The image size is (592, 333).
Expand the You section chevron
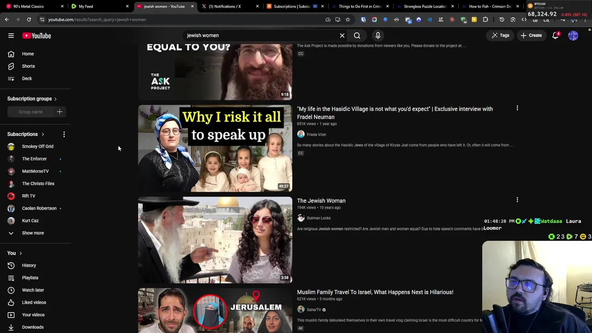click(x=20, y=253)
